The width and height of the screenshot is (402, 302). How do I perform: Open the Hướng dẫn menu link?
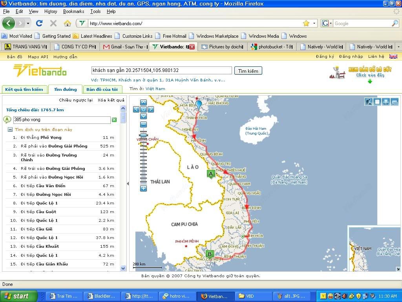[x=65, y=57]
